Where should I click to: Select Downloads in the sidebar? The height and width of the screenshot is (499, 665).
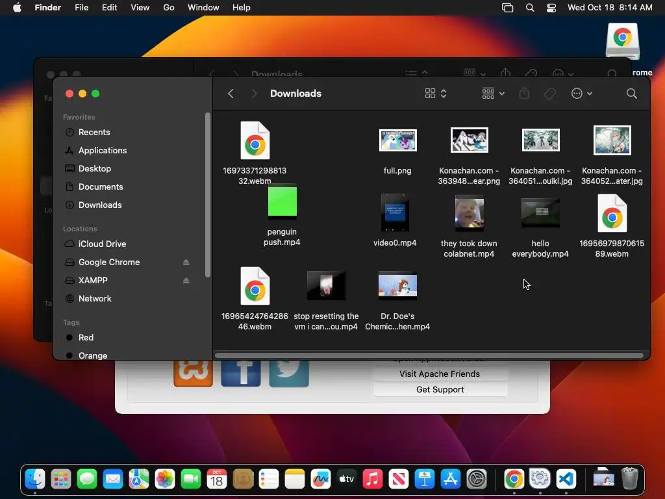pos(99,205)
